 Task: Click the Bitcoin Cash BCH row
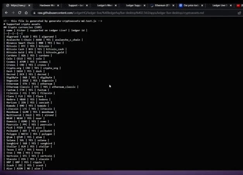(35, 49)
